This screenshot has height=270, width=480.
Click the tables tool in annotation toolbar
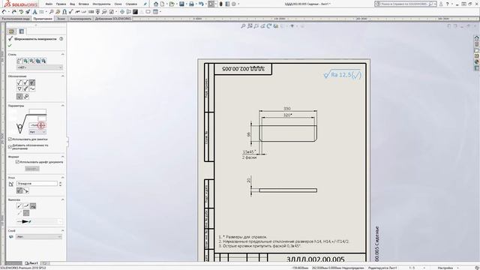pos(155,12)
